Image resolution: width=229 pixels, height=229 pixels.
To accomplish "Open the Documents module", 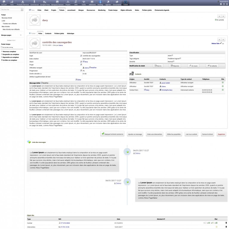I will (x=117, y=3).
